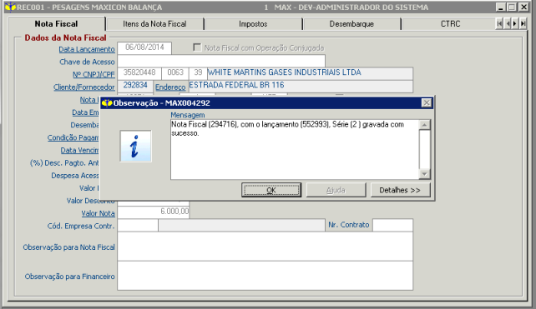Select the Desembarque tab
The image size is (536, 309).
pyautogui.click(x=351, y=24)
